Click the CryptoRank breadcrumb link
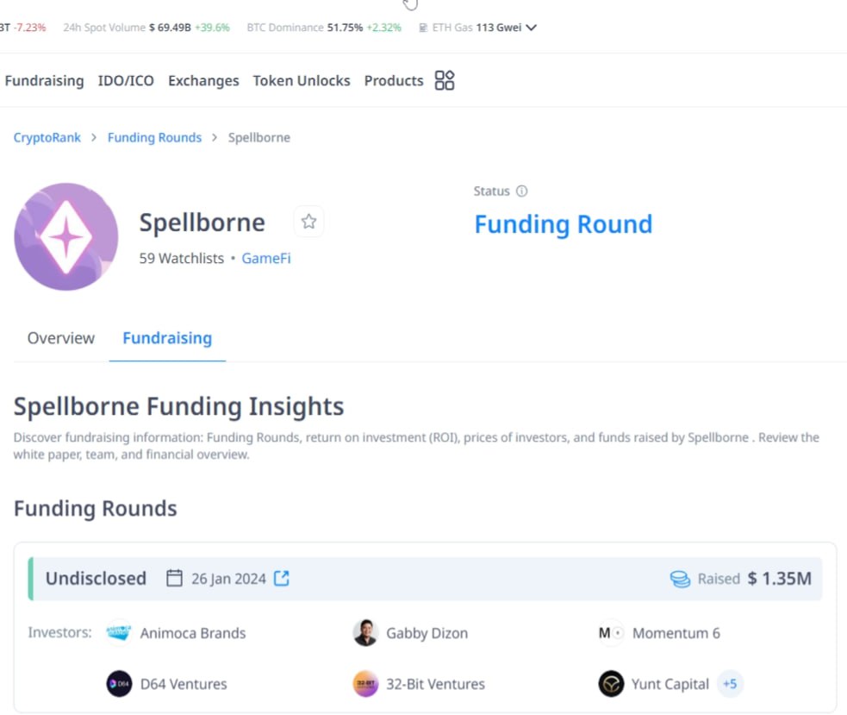Screen dimensions: 847x715 tap(47, 137)
